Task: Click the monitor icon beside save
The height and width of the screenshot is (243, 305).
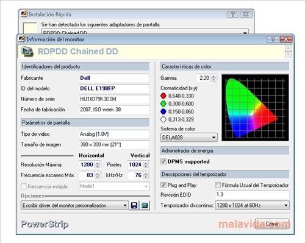Action: pyautogui.click(x=145, y=205)
